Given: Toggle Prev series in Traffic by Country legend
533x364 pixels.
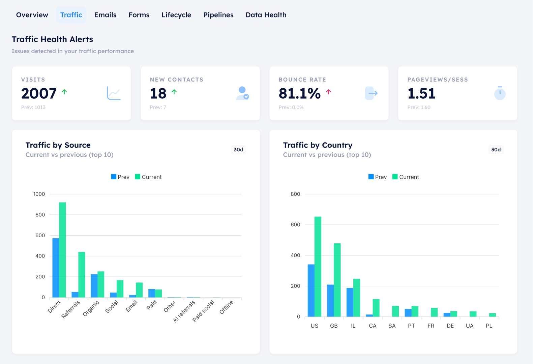Looking at the screenshot, I should (x=378, y=177).
